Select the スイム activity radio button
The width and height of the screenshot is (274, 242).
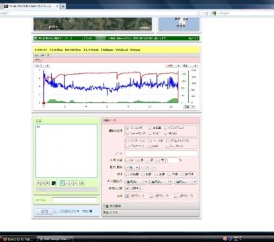(x=150, y=133)
